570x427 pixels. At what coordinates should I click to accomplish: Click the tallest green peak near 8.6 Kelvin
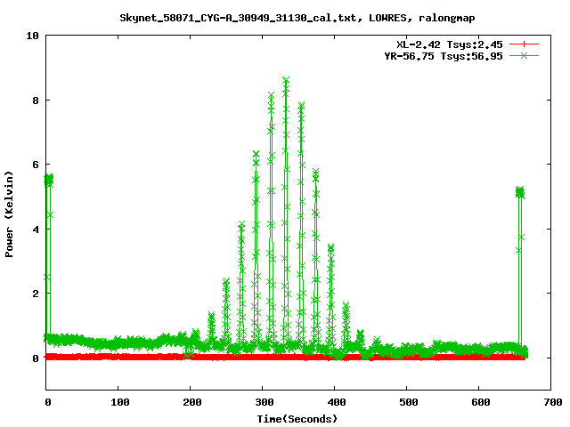click(286, 81)
